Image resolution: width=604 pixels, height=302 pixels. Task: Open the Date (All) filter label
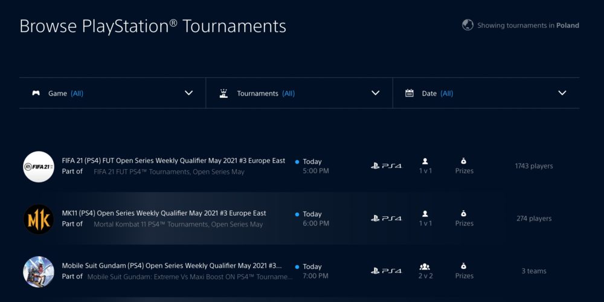point(437,94)
